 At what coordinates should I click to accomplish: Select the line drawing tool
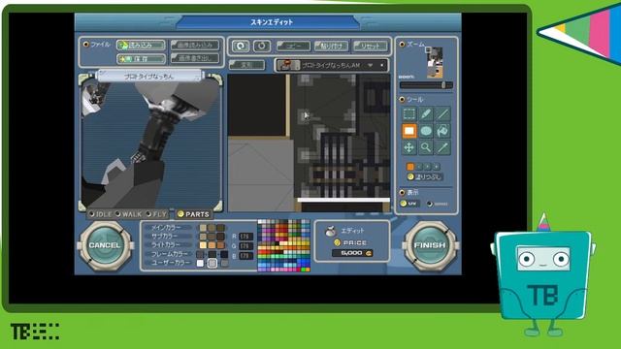tap(442, 114)
